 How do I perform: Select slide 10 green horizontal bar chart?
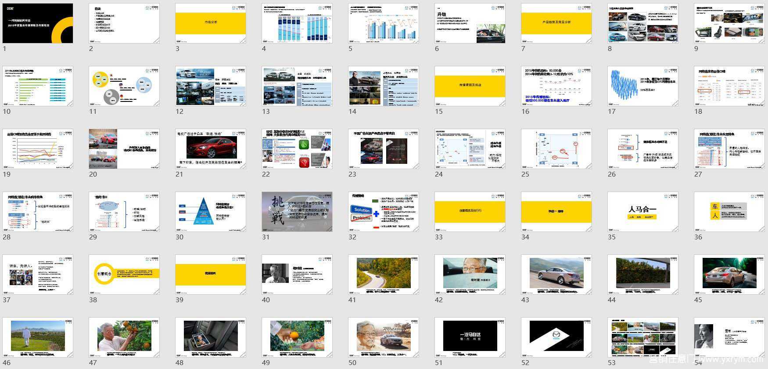38,86
